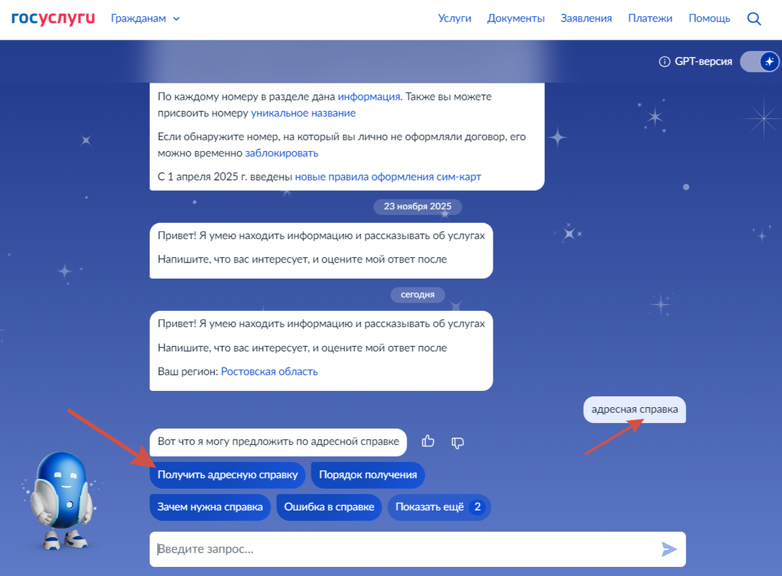Image resolution: width=782 pixels, height=576 pixels.
Task: Click the сегодня date label
Action: click(x=418, y=295)
